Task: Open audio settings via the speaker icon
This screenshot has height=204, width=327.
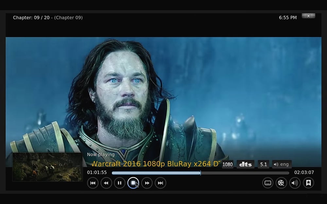Action: click(x=295, y=183)
